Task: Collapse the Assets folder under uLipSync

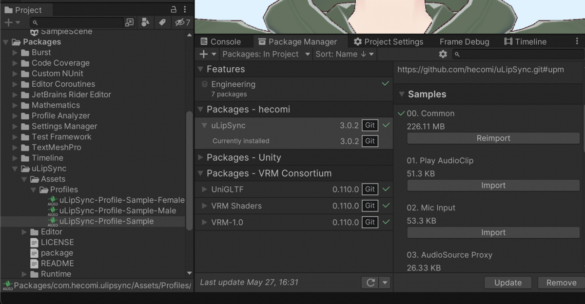Action: [24, 179]
